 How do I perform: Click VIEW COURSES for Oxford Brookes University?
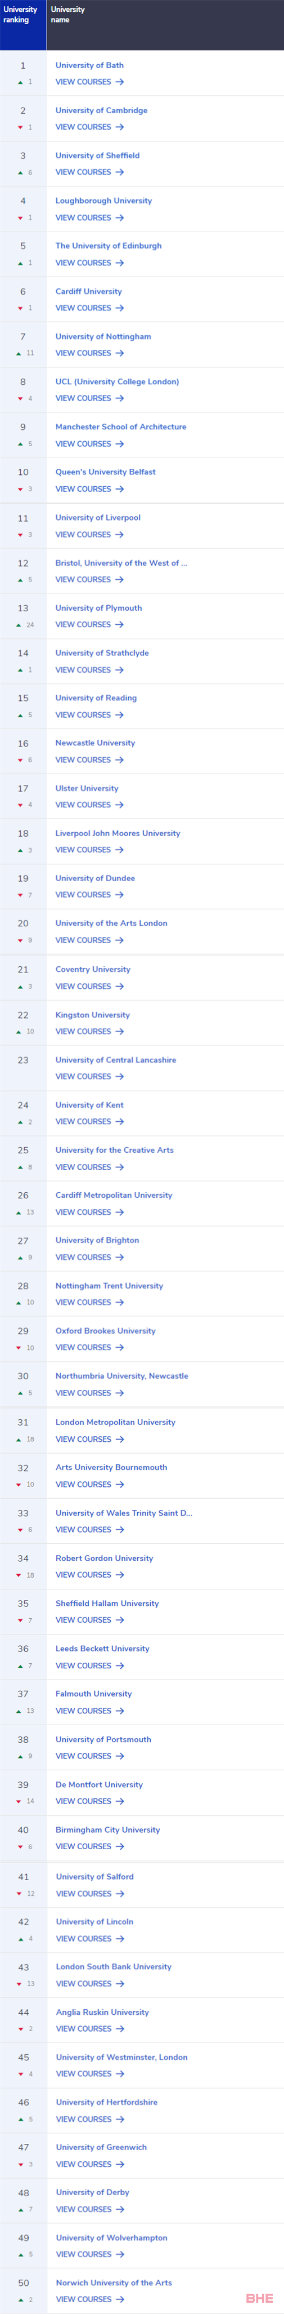(83, 1347)
